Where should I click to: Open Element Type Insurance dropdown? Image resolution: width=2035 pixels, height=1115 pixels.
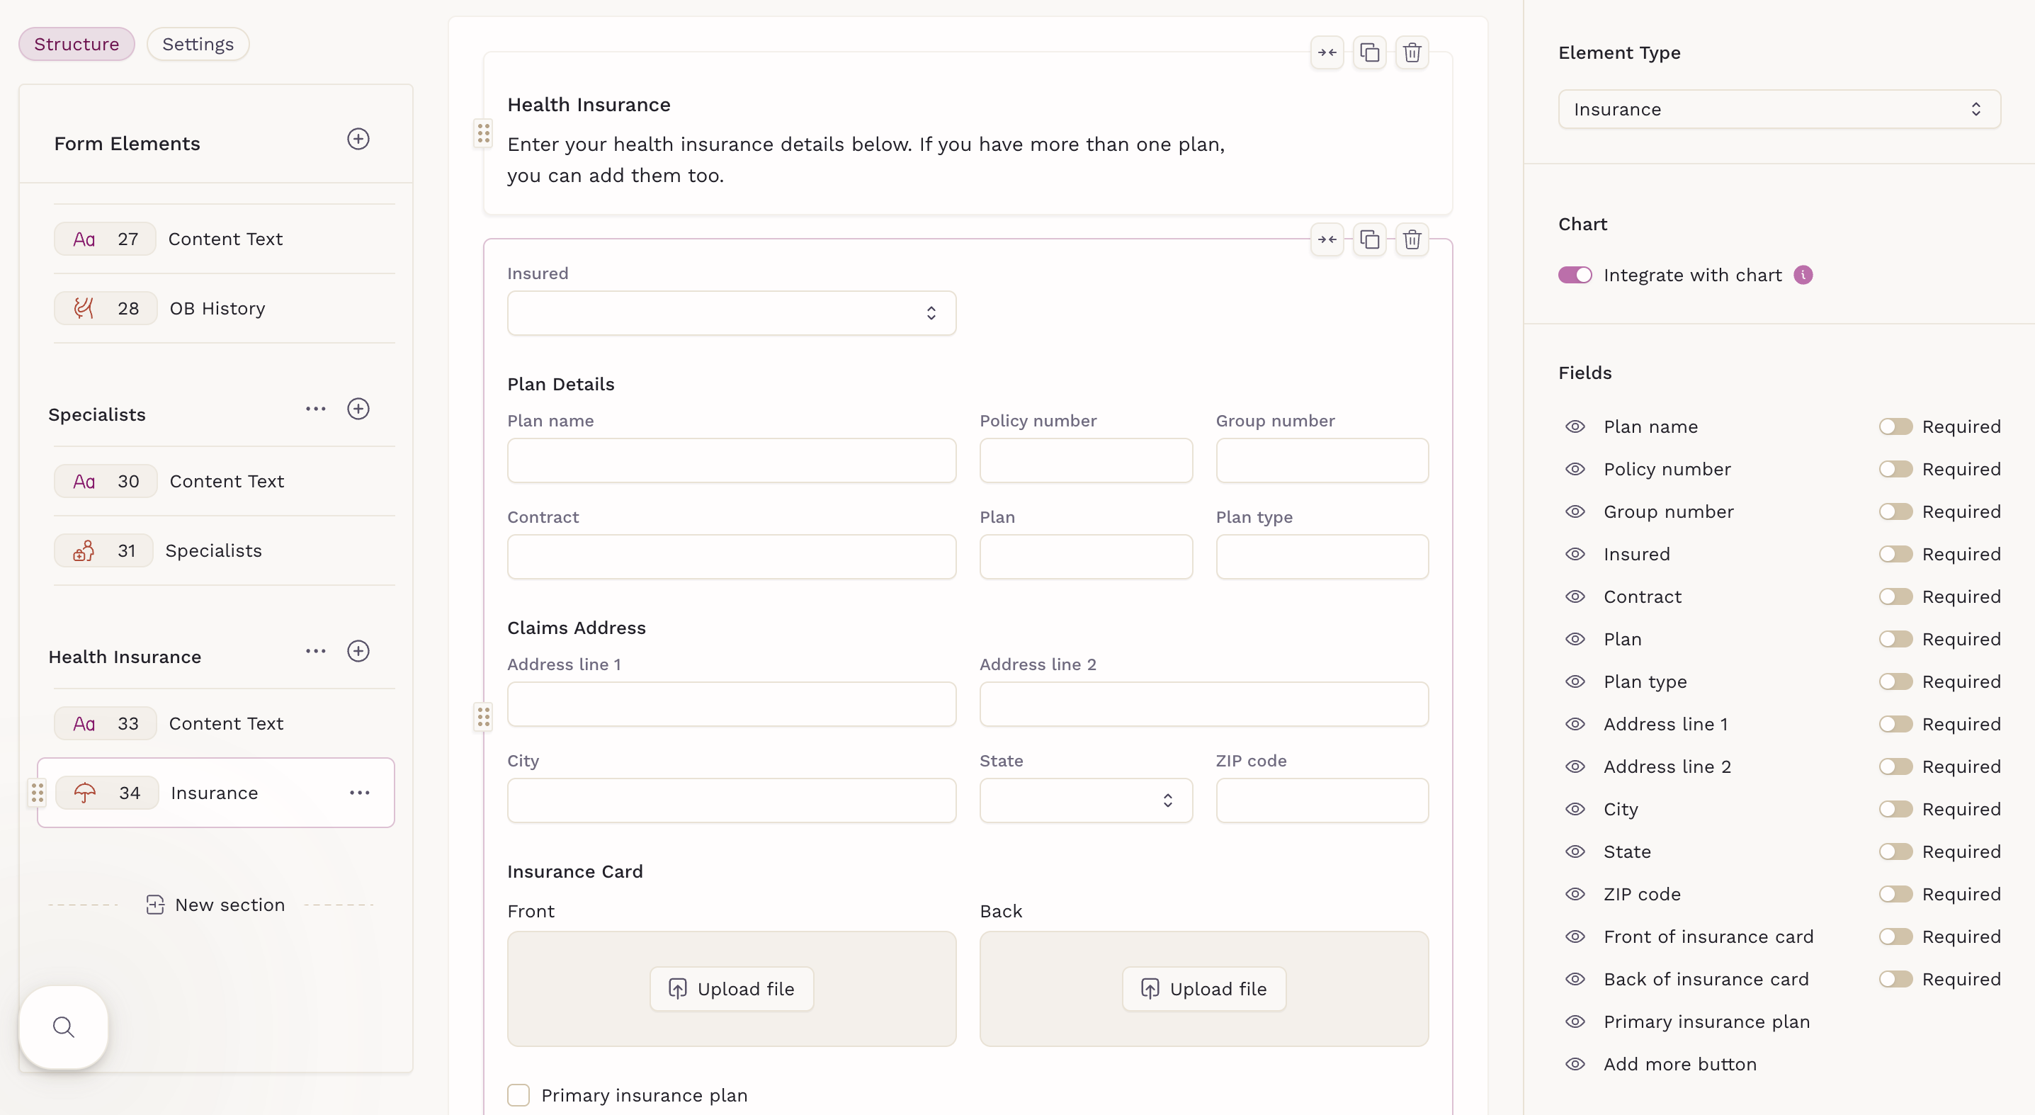coord(1779,109)
